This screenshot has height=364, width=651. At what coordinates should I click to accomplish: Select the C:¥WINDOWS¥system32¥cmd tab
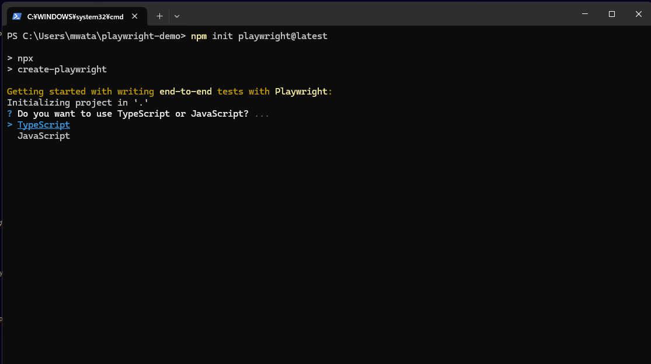(77, 16)
